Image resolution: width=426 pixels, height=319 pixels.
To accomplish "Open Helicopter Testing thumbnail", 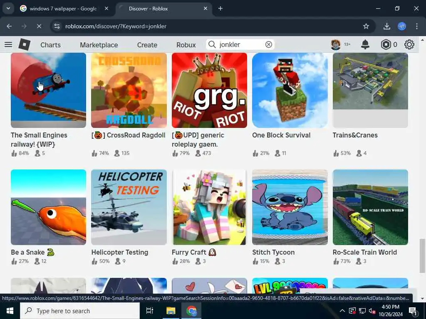I will click(129, 207).
